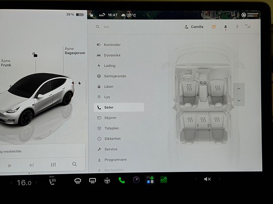Select the Seter seats menu

119,107
